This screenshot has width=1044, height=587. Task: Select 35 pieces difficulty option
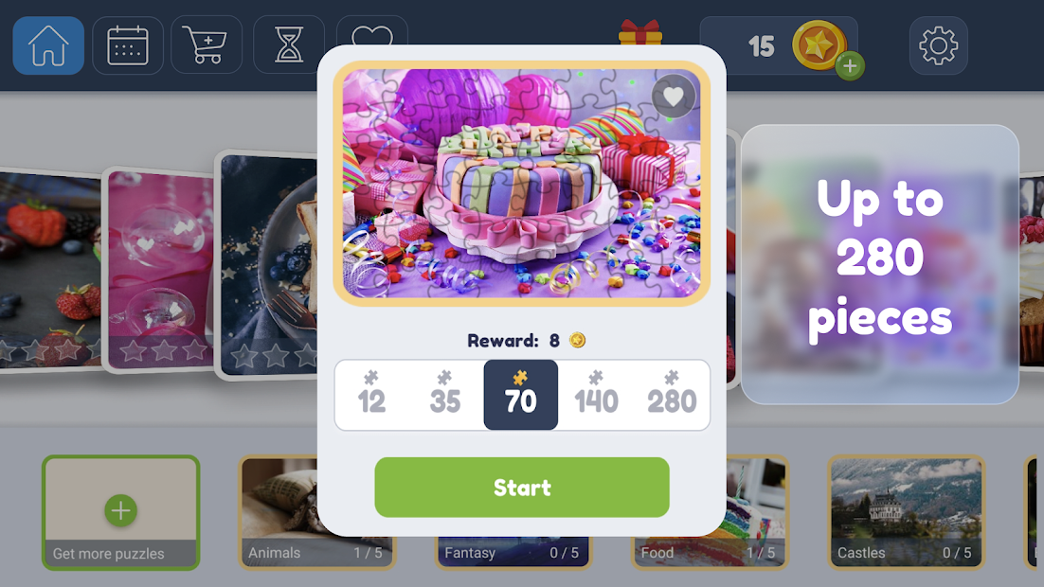[x=444, y=395]
